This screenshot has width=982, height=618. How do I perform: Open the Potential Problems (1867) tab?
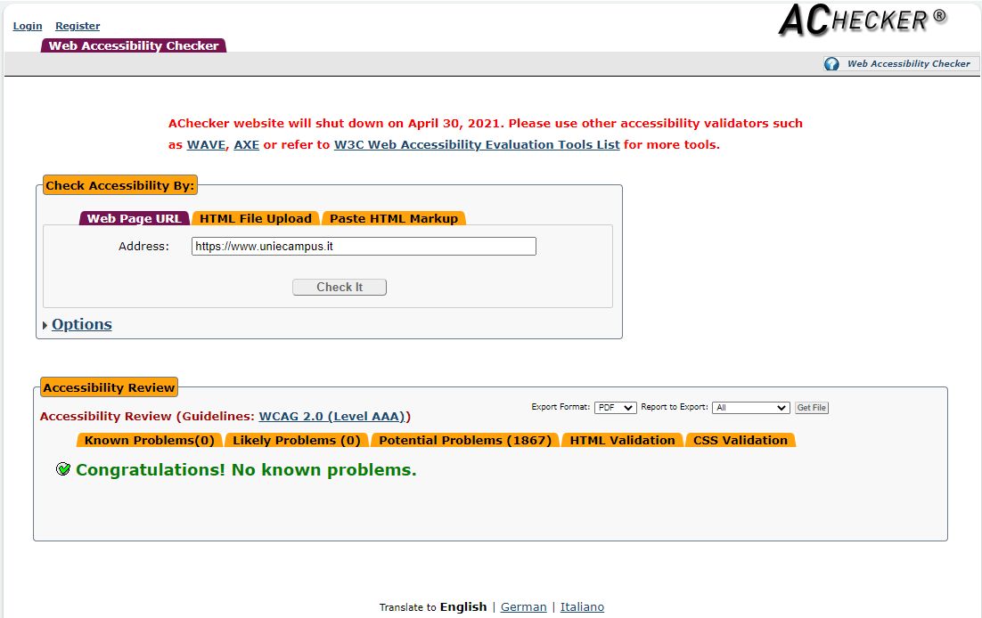click(x=464, y=440)
